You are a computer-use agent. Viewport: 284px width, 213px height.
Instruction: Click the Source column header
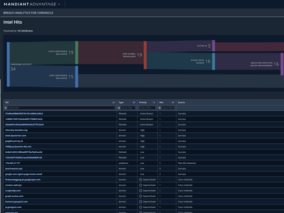click(181, 103)
